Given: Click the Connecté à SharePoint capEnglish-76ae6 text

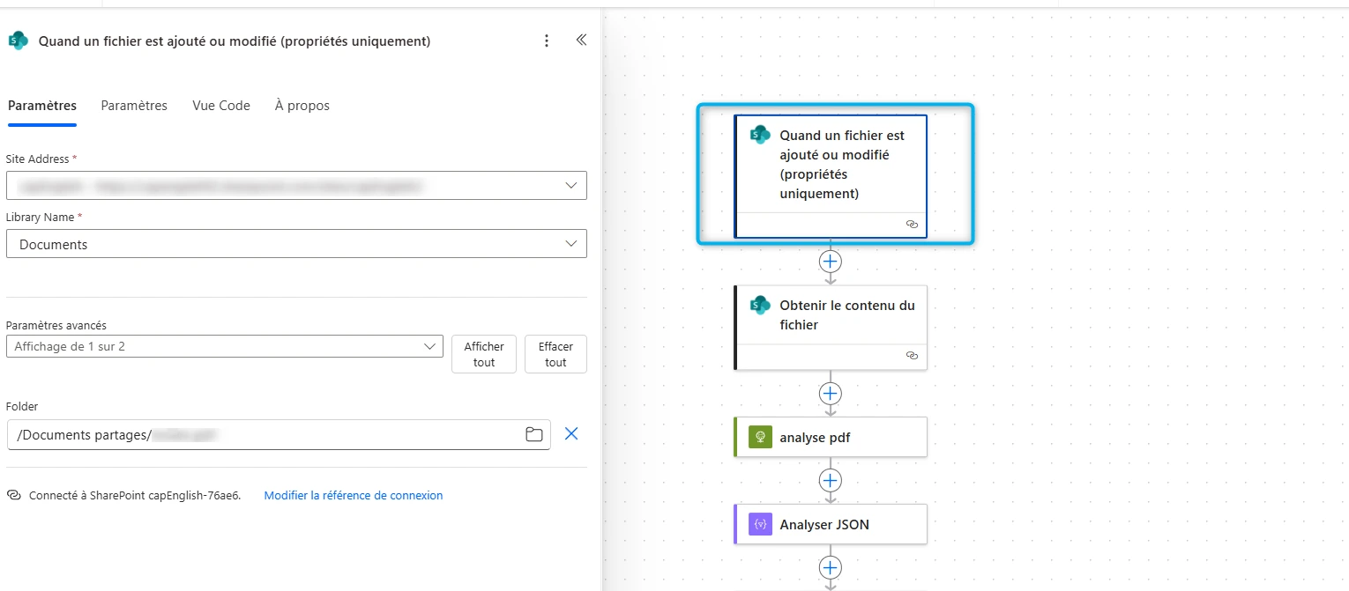Looking at the screenshot, I should click(x=135, y=496).
